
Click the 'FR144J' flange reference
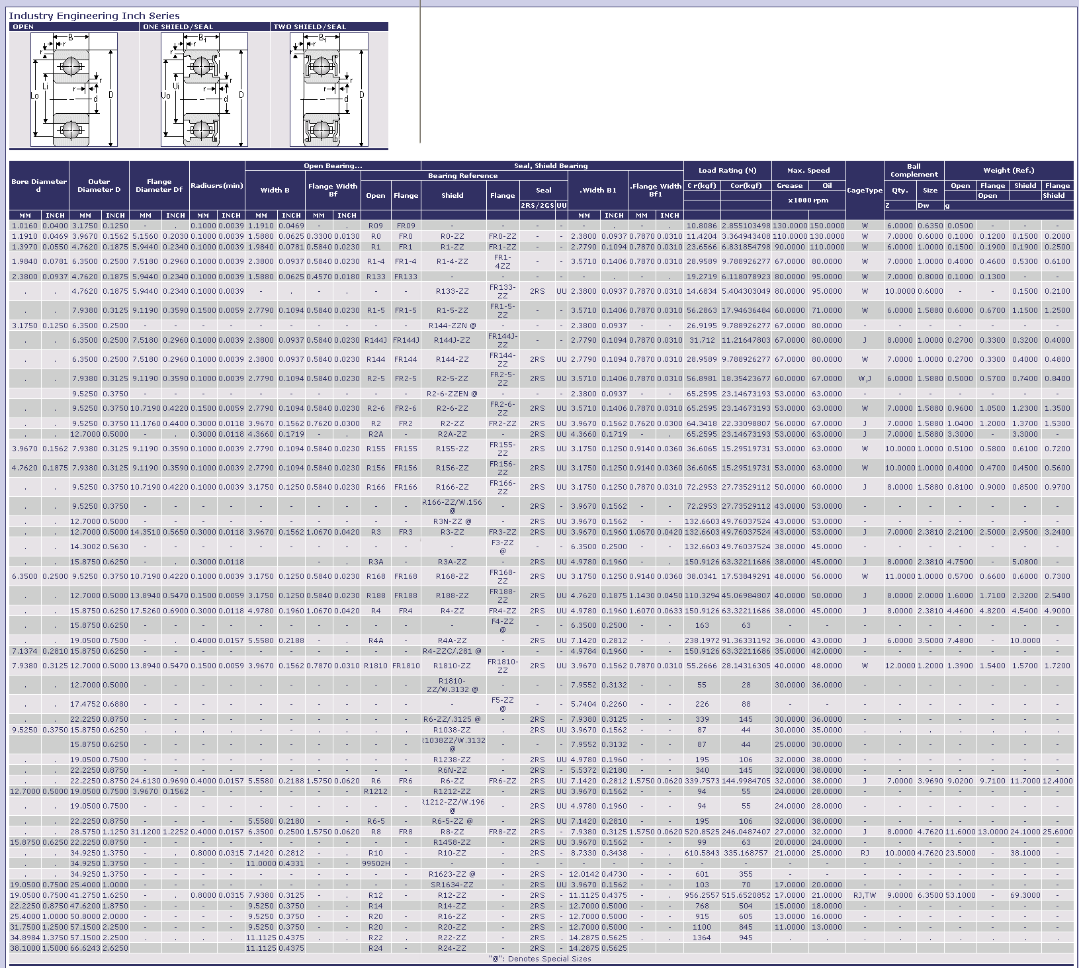point(406,340)
